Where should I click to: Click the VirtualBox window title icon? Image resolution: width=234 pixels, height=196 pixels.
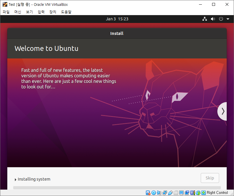5,4
